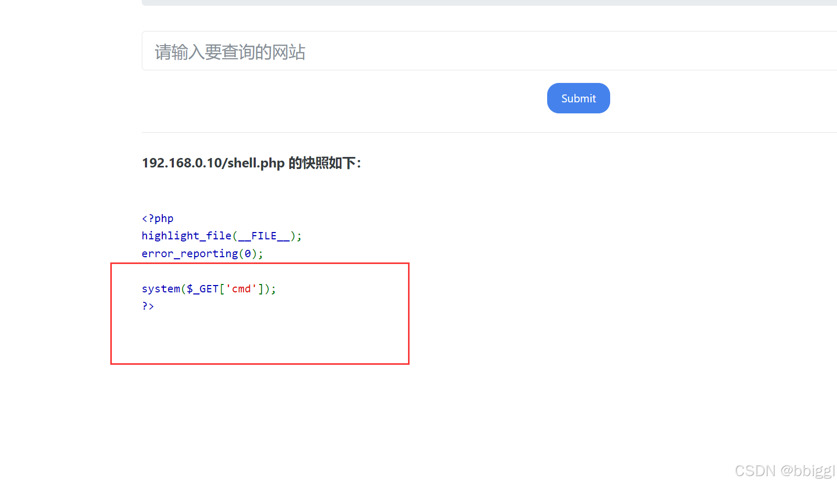This screenshot has height=485, width=837.
Task: Click the system($_GET['cmd']); code line
Action: [209, 289]
